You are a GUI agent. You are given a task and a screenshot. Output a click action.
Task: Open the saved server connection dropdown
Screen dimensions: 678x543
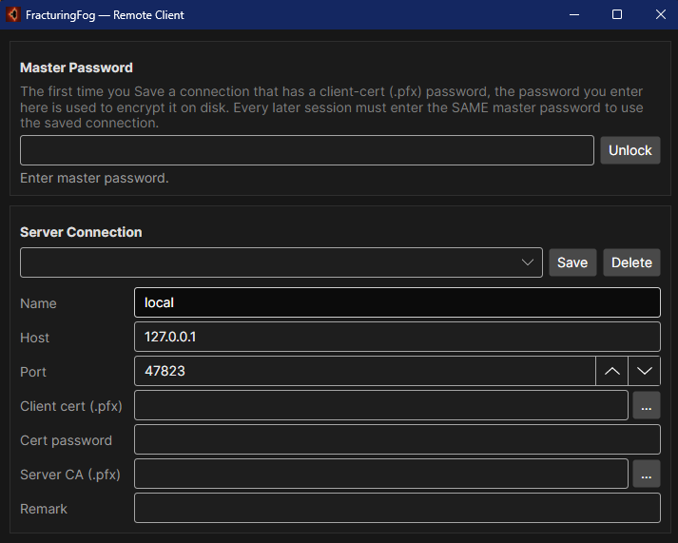click(x=281, y=262)
